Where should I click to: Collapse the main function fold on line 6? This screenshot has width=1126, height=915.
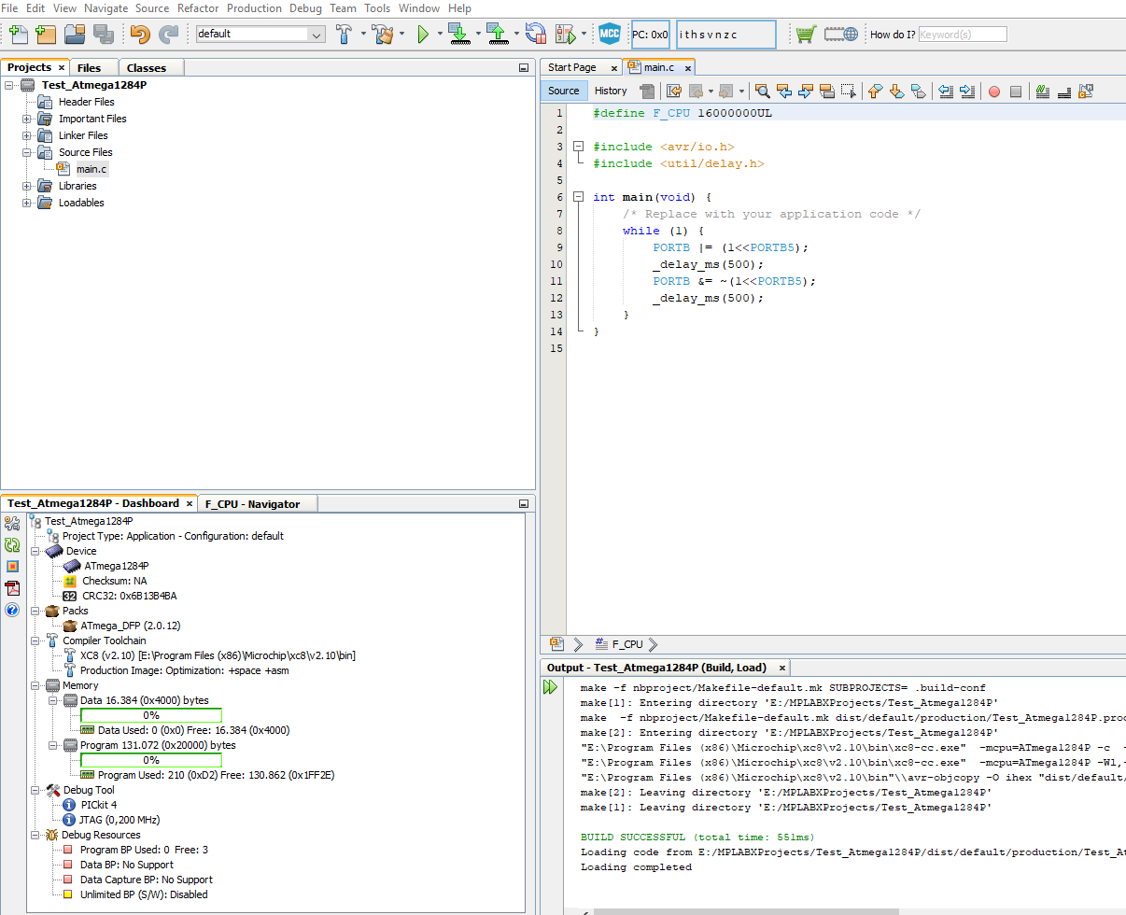pyautogui.click(x=579, y=197)
